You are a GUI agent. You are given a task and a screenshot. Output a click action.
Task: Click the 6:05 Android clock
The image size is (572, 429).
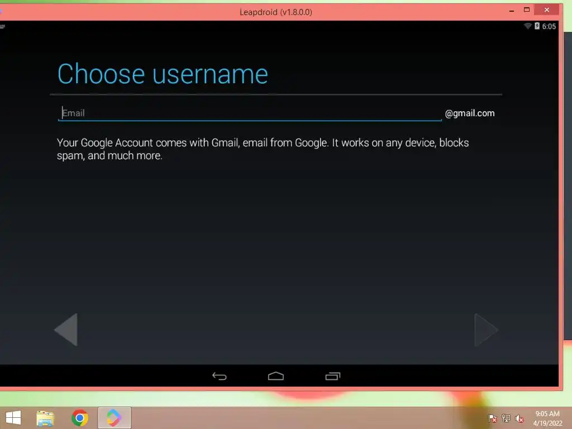click(549, 26)
